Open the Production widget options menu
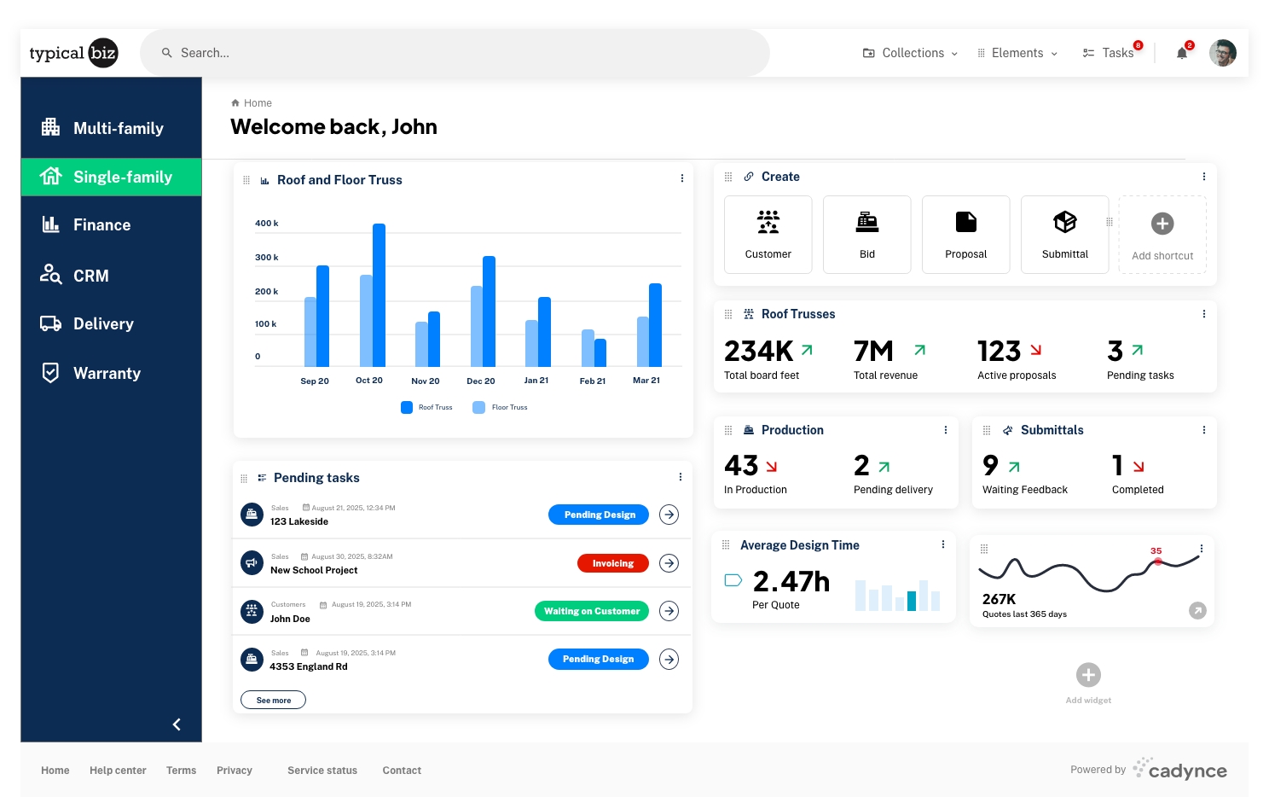This screenshot has height=797, width=1269. click(x=946, y=430)
